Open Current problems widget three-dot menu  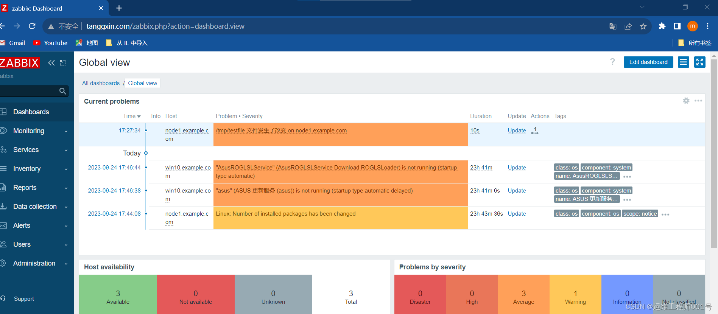[x=698, y=101]
